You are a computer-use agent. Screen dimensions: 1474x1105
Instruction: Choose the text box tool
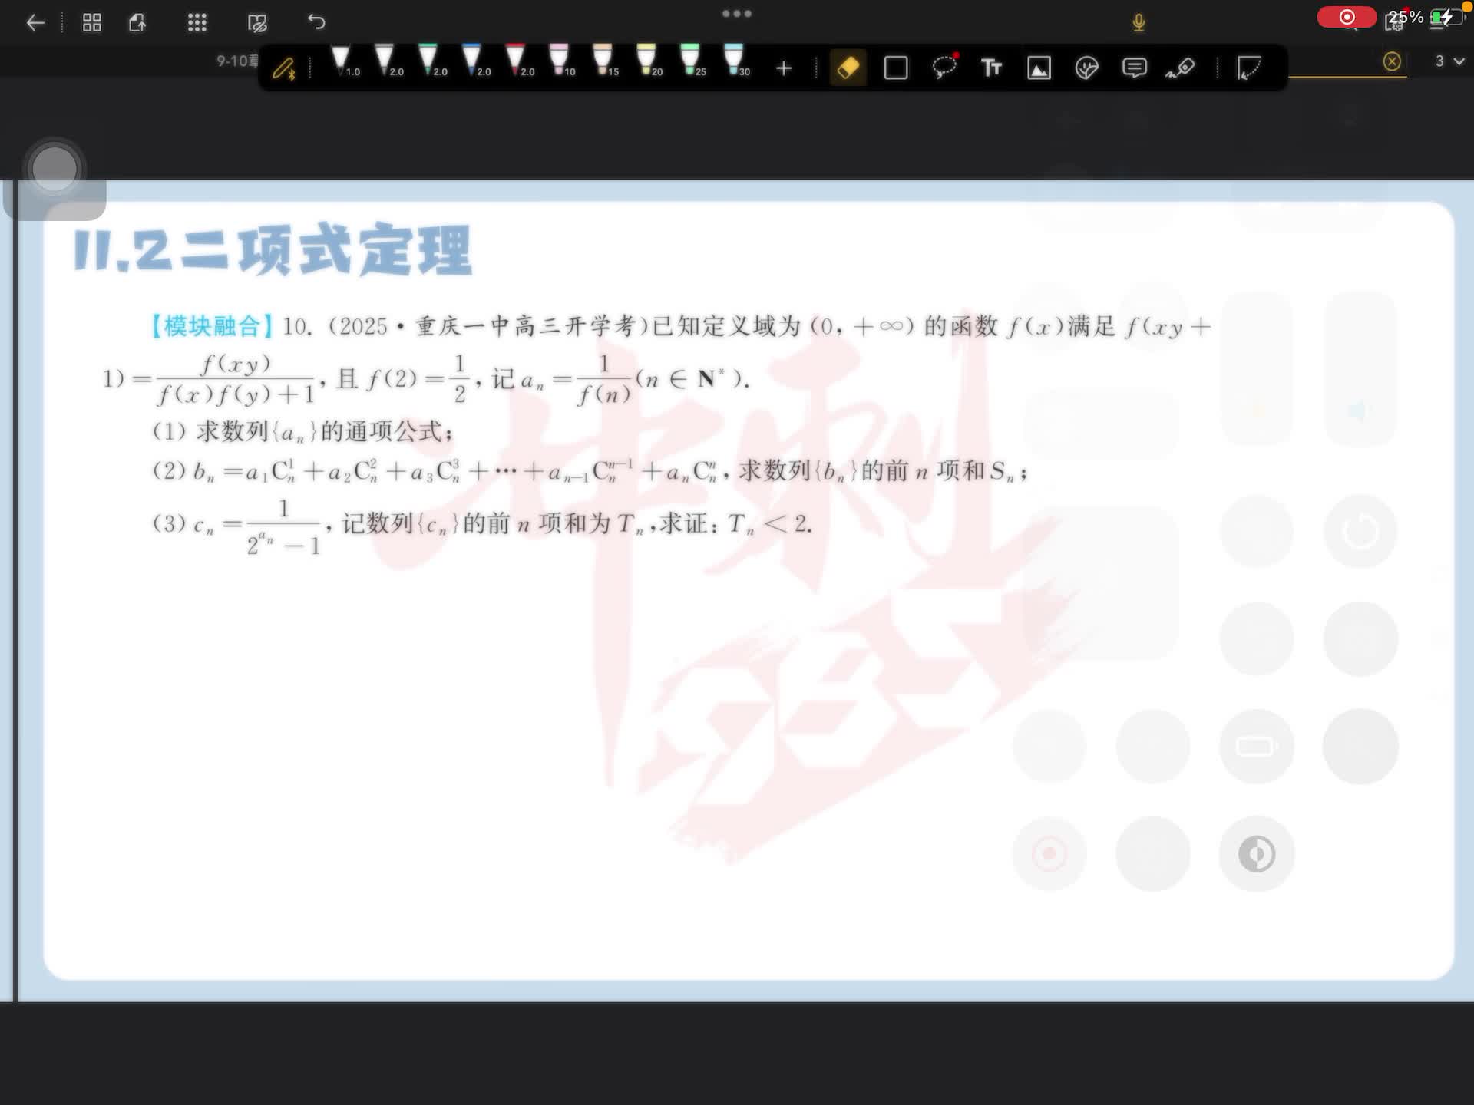[x=991, y=68]
